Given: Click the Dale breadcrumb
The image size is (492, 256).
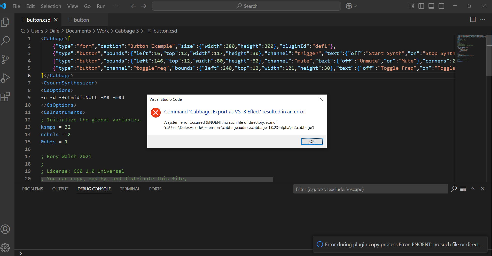Looking at the screenshot, I should [54, 31].
